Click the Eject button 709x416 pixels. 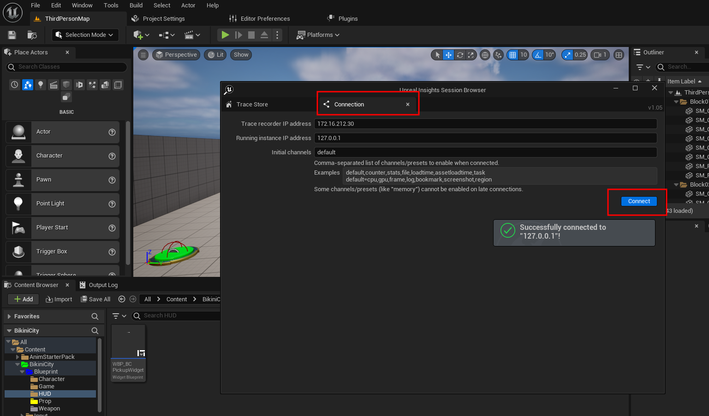point(264,35)
